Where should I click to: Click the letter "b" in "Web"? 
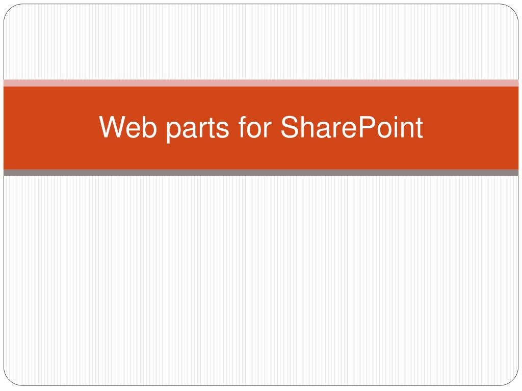click(150, 127)
